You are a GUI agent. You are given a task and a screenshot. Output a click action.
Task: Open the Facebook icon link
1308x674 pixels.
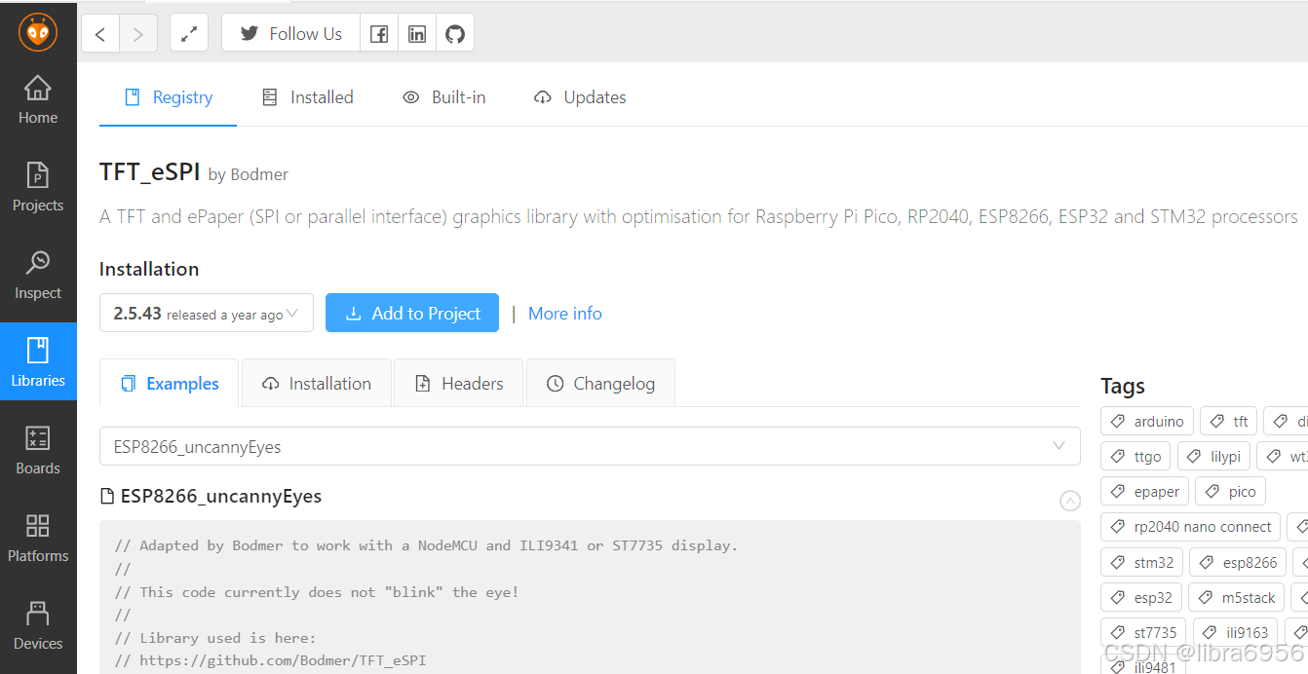379,34
